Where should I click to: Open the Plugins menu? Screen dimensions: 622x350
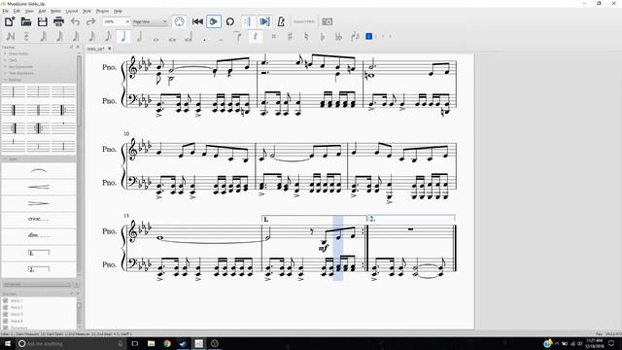pos(102,11)
